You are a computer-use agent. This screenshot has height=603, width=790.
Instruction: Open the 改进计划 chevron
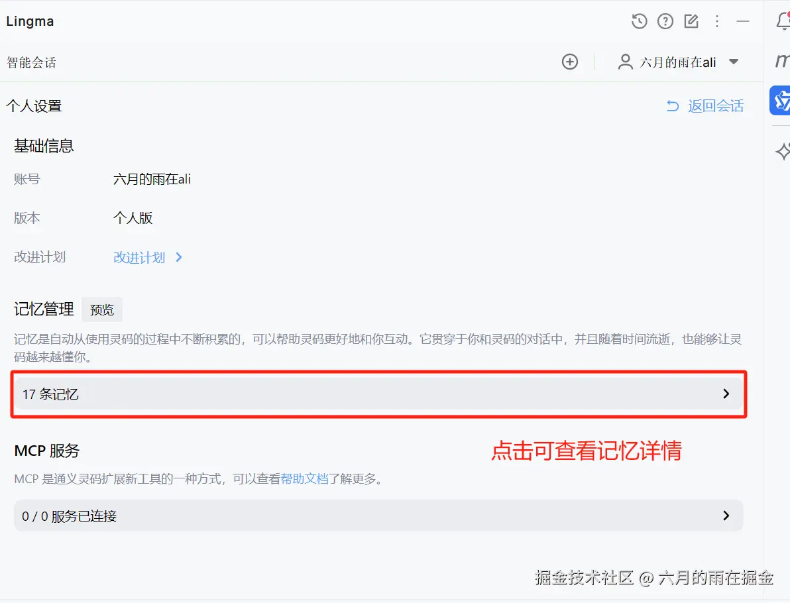coord(178,257)
